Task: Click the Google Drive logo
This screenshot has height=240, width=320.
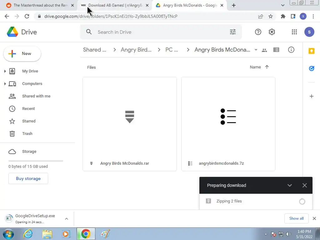Action: (x=12, y=32)
